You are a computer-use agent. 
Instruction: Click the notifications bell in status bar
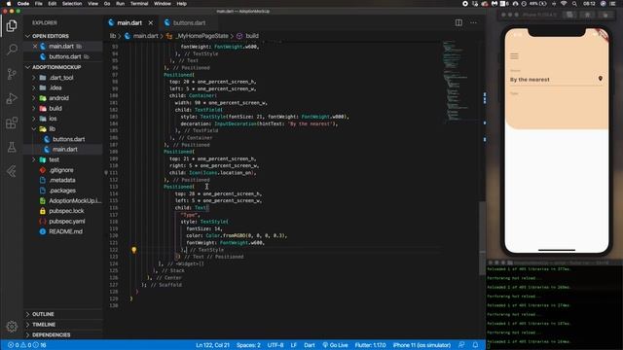point(475,345)
